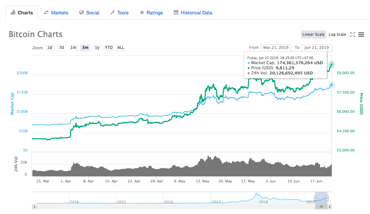Screen dimensions: 370x214
Task: Select the 3m zoom range
Action: tap(85, 48)
